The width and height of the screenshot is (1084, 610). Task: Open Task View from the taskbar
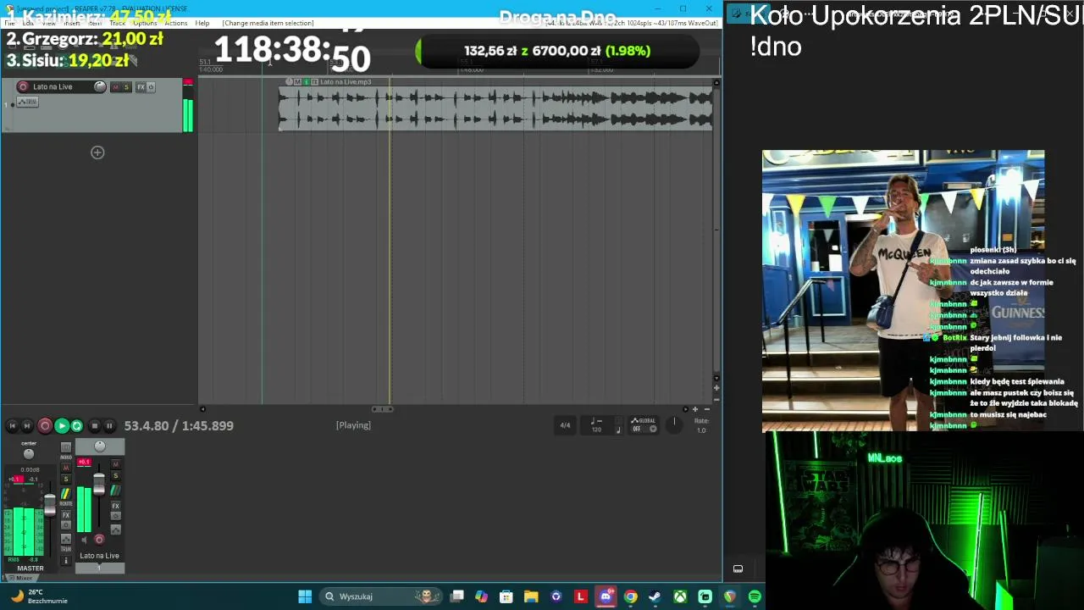(x=456, y=596)
